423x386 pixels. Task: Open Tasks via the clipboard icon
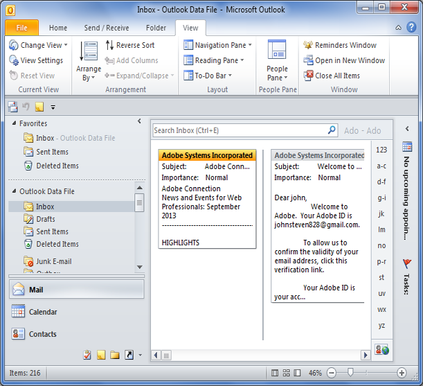(87, 355)
